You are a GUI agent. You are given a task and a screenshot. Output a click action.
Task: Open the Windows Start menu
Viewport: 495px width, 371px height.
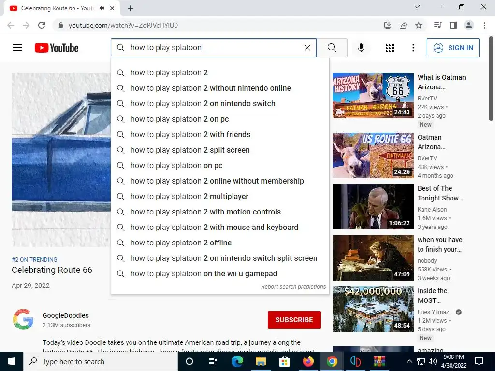12,361
